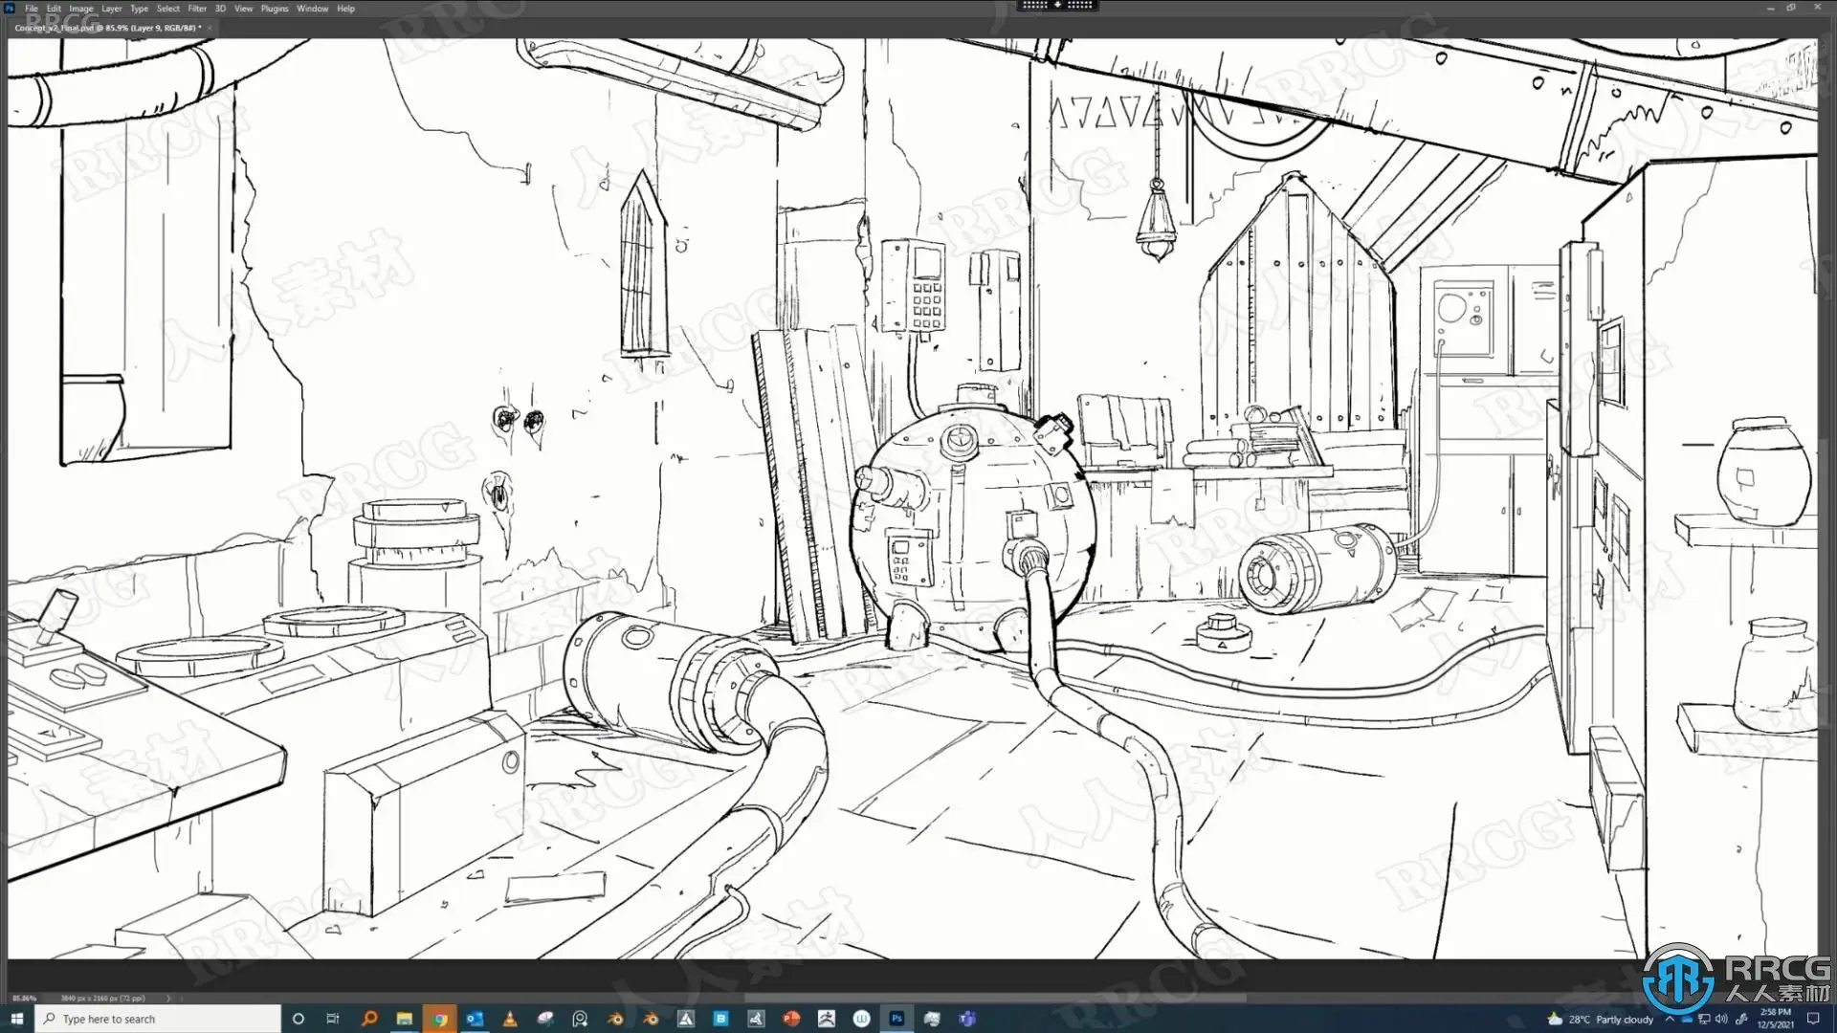Click the Photoshop taskbar icon
1837x1033 pixels.
click(x=896, y=1019)
